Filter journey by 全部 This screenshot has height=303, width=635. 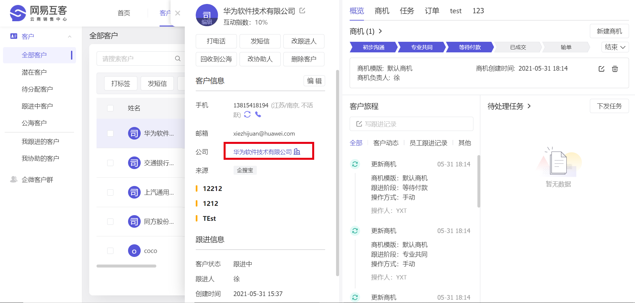click(356, 143)
